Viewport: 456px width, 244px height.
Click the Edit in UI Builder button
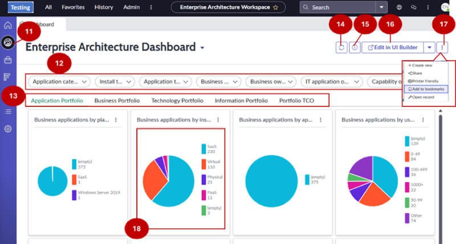click(x=393, y=48)
